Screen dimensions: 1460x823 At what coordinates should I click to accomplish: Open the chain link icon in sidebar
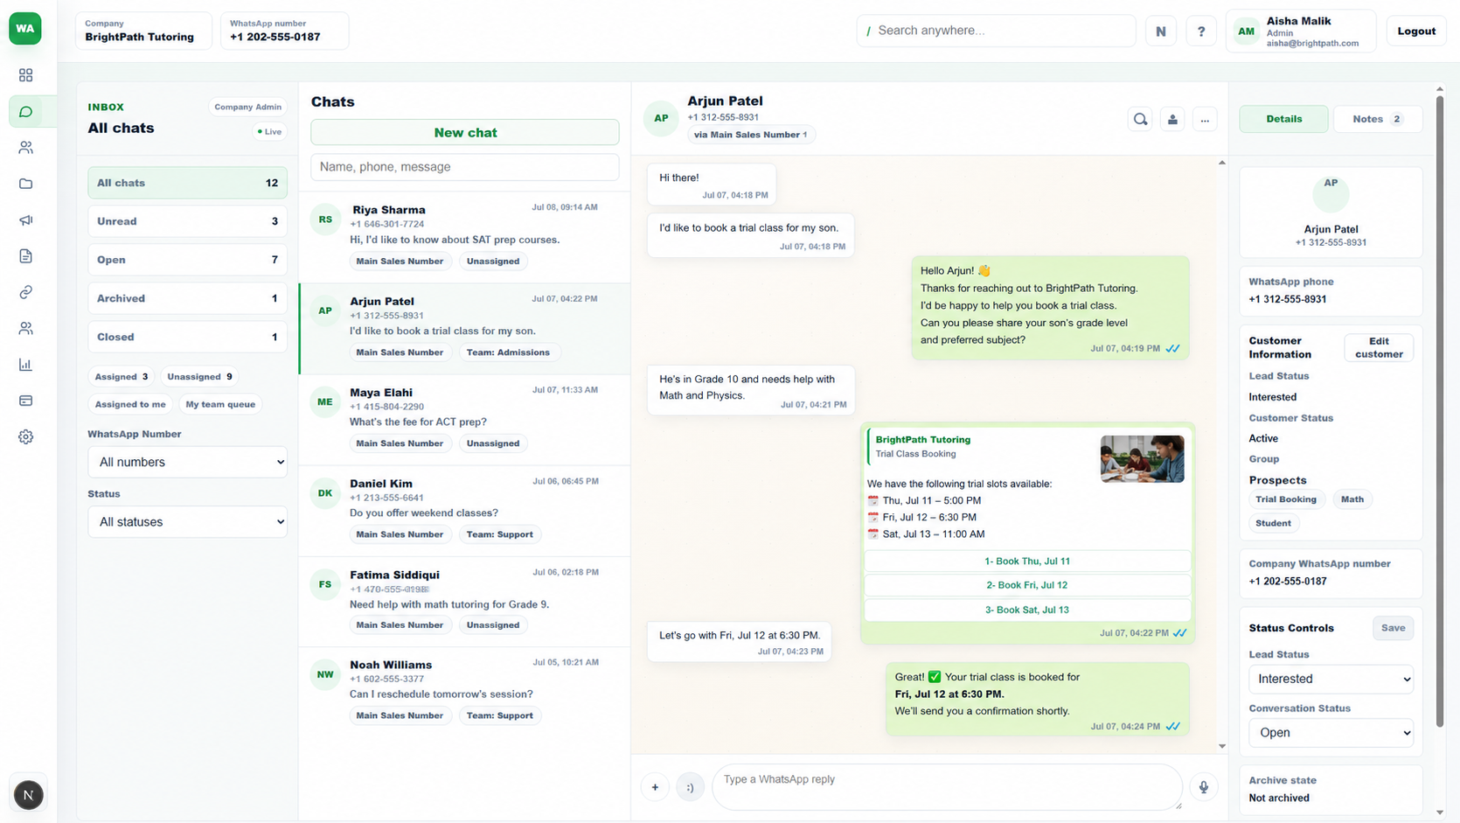25,292
